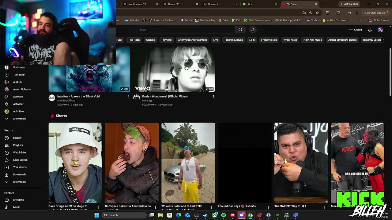Screen dimensions: 392x220
Task: Filter by the Freestyle Rap chip
Action: click(269, 40)
